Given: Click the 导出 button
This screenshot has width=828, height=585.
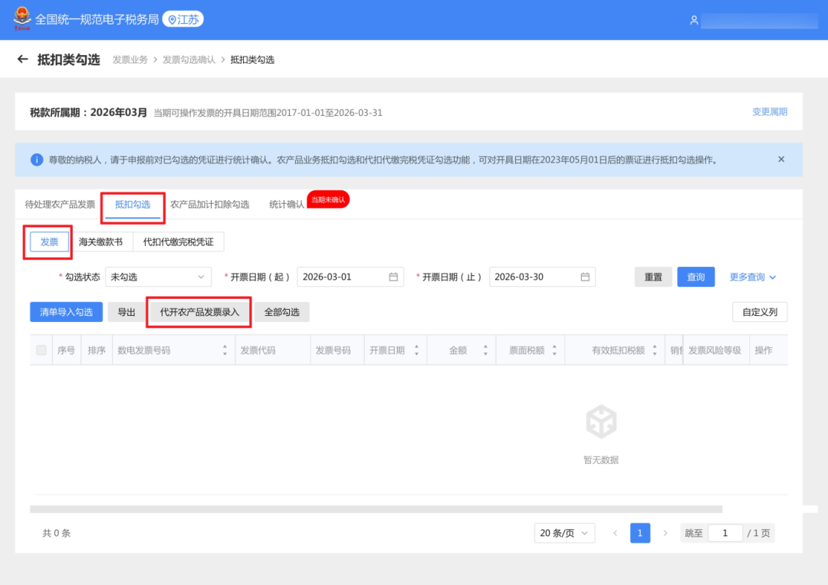Looking at the screenshot, I should click(x=127, y=312).
